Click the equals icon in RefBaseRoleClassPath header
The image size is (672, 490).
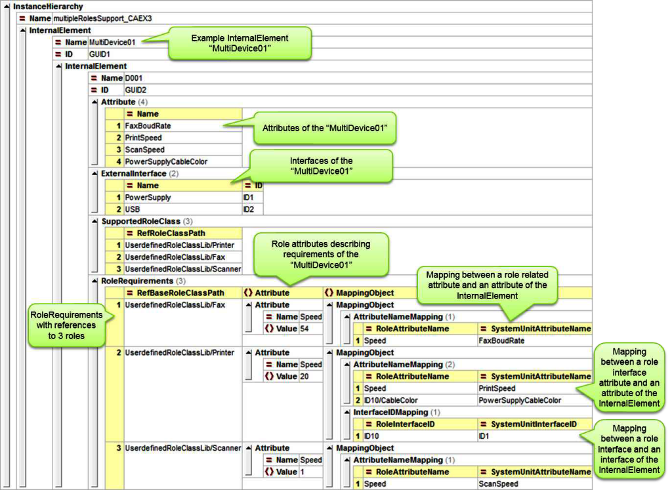(130, 293)
